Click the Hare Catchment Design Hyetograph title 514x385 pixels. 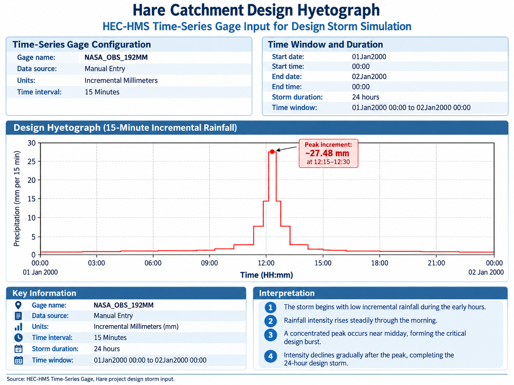click(x=256, y=10)
